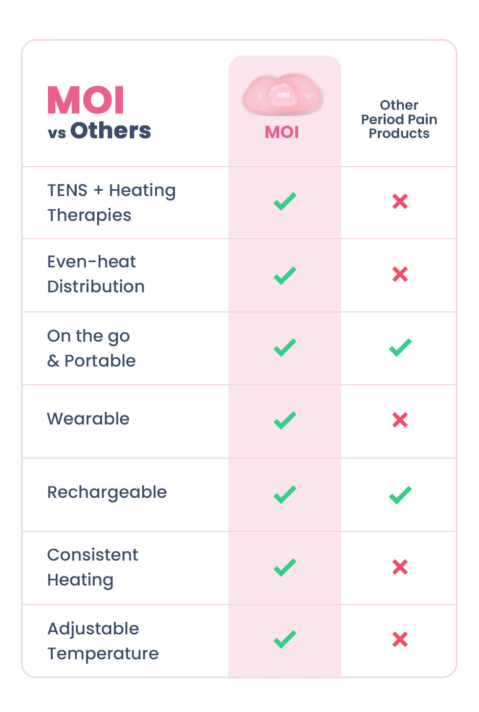
Task: Click MOI checkmark in Wearable row
Action: click(284, 420)
